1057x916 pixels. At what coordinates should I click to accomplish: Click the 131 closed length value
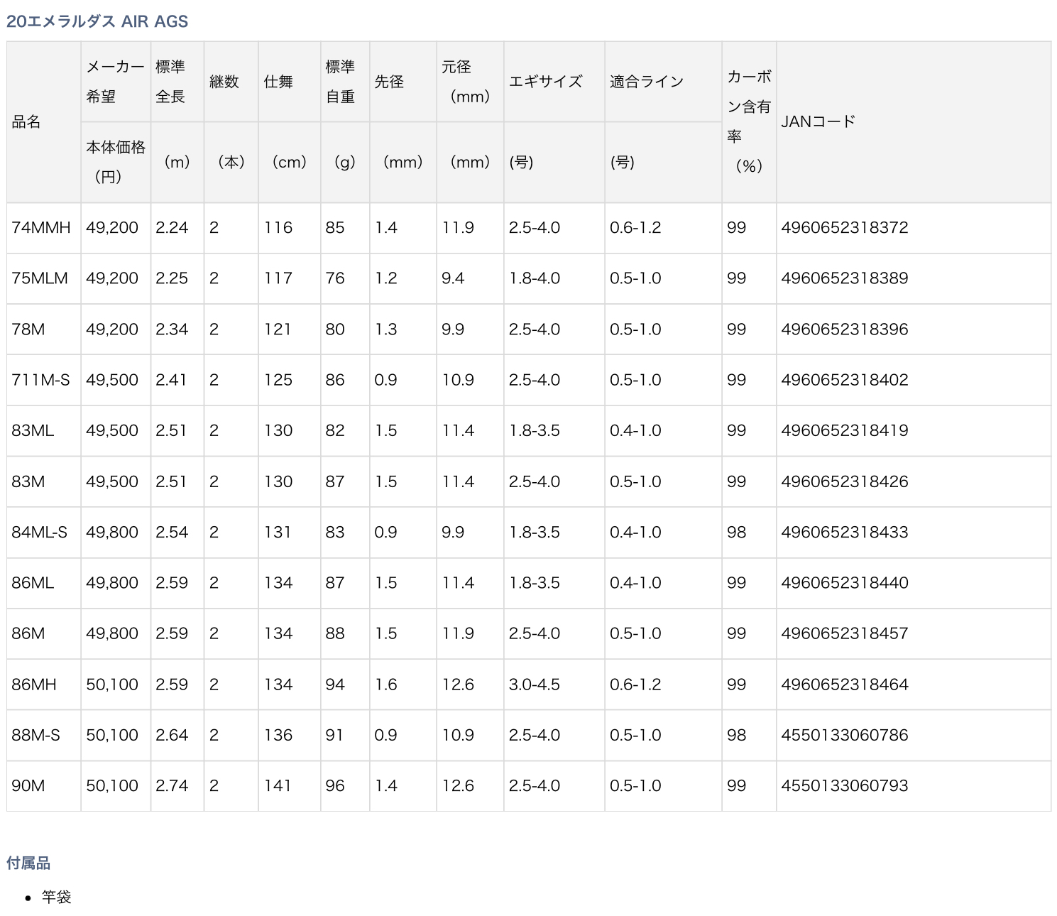pos(278,532)
